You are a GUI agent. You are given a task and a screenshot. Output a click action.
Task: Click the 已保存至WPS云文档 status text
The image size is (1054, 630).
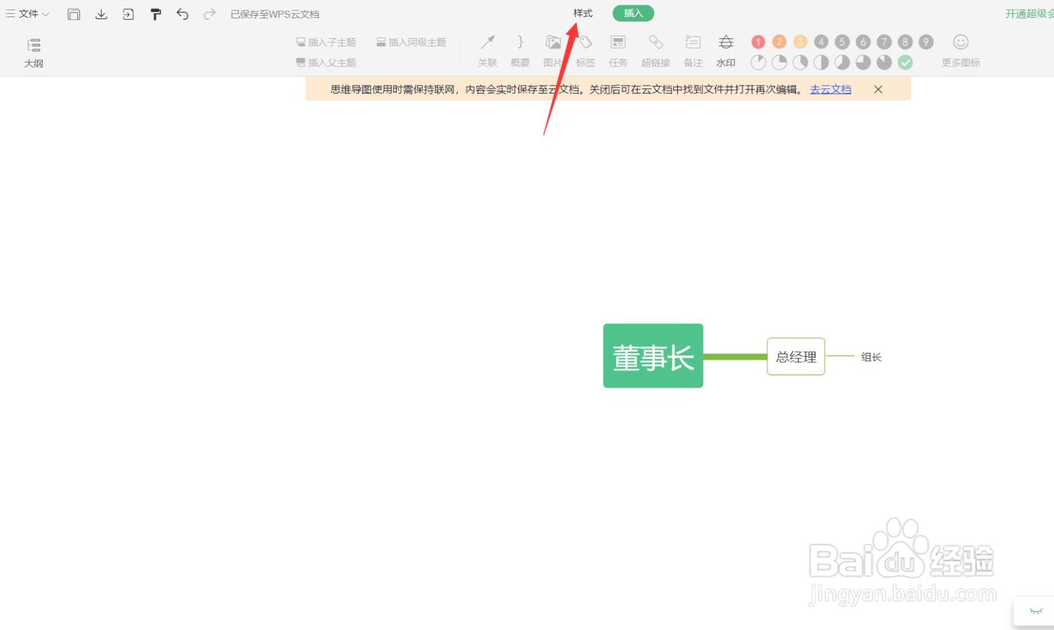point(275,14)
